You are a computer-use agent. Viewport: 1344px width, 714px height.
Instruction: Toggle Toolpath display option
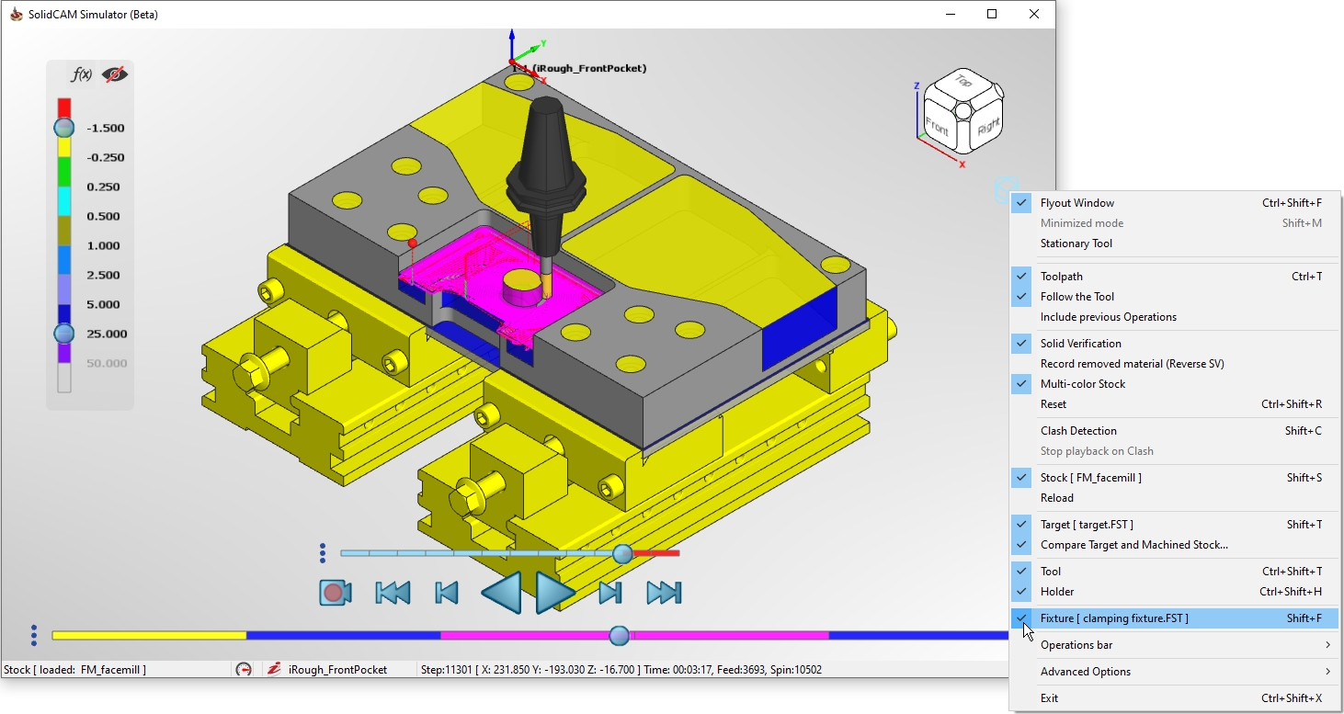(1174, 277)
